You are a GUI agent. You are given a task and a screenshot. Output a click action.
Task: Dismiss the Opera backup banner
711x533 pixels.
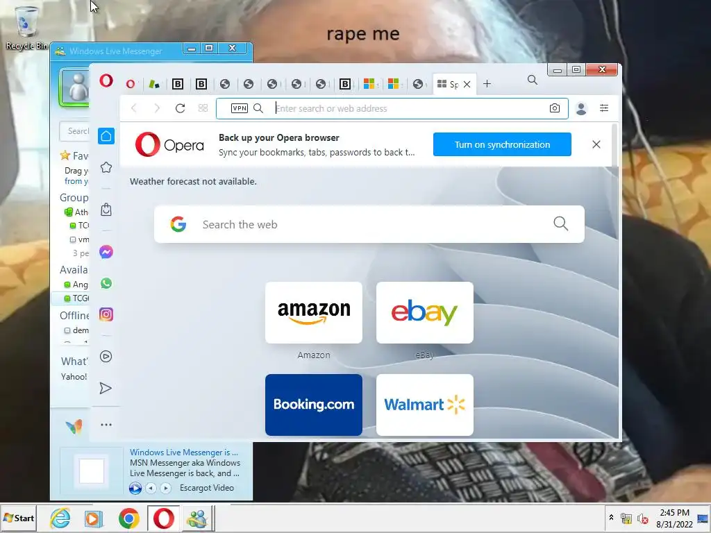coord(596,144)
